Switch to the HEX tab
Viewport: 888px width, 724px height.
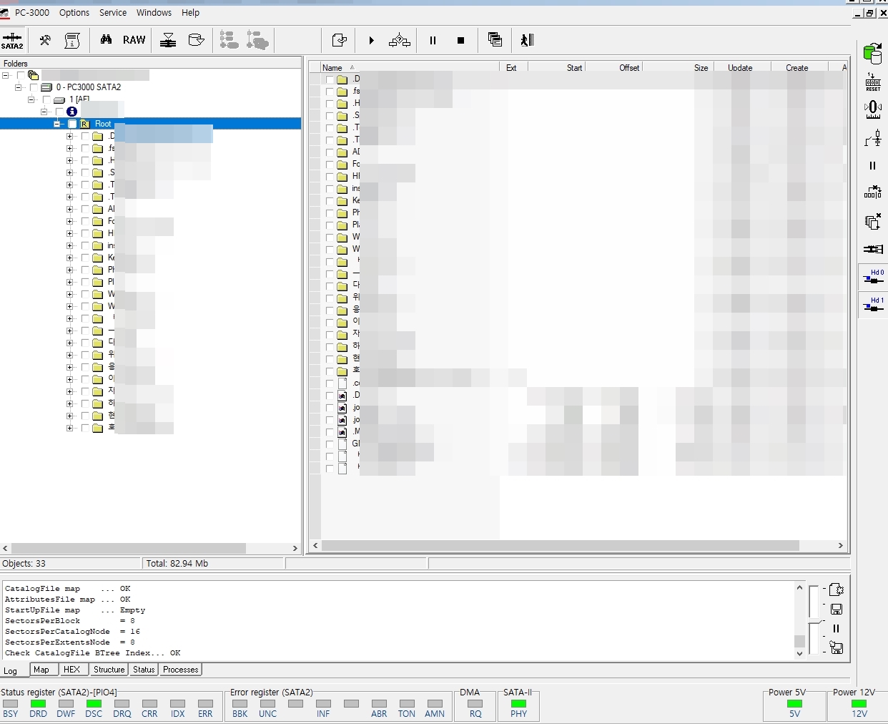[71, 670]
